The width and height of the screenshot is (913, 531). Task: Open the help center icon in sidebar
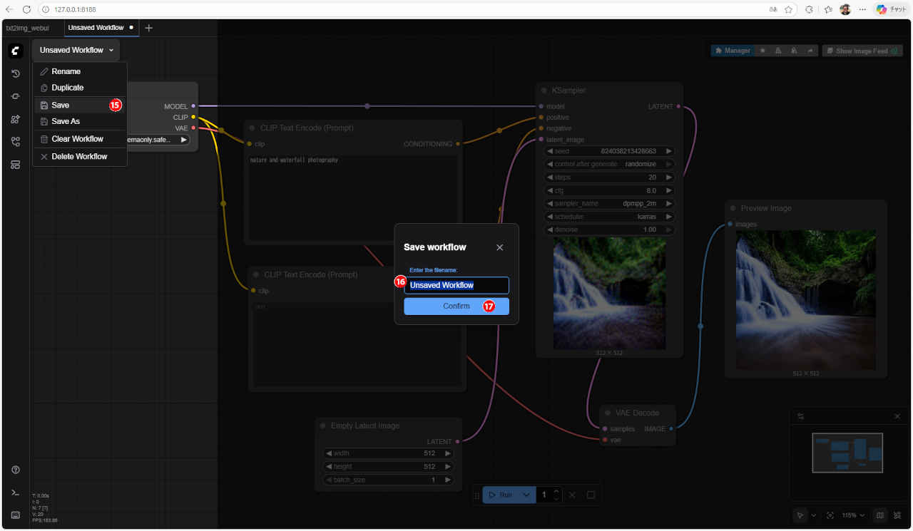(x=16, y=470)
